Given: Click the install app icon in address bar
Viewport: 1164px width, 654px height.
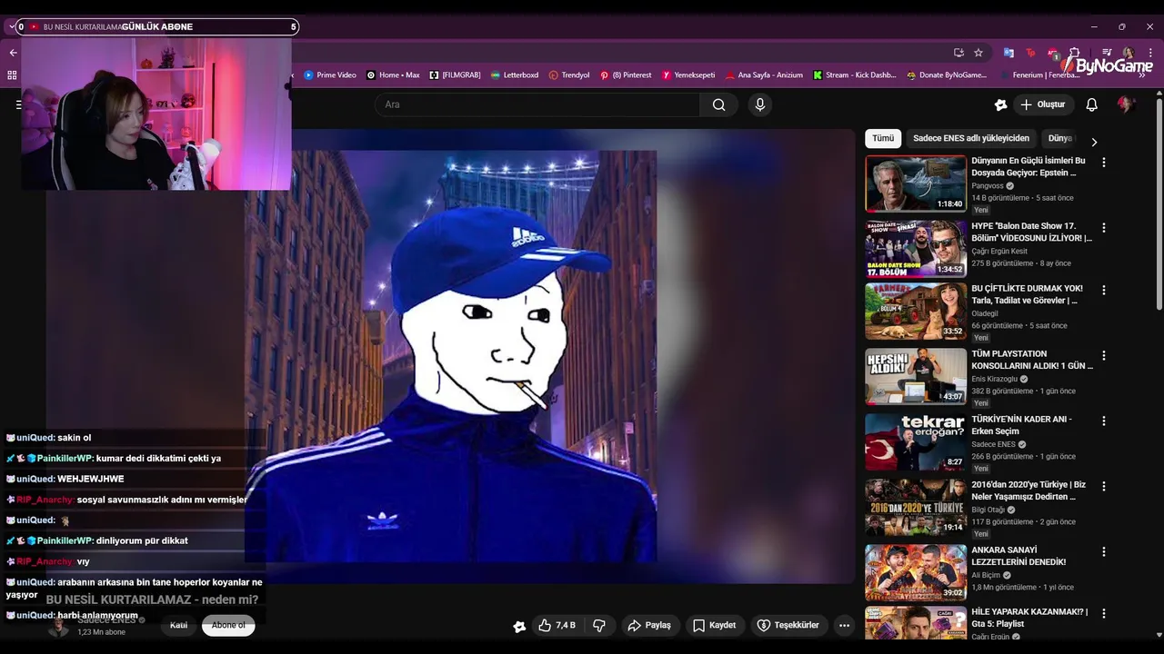Looking at the screenshot, I should coord(958,53).
